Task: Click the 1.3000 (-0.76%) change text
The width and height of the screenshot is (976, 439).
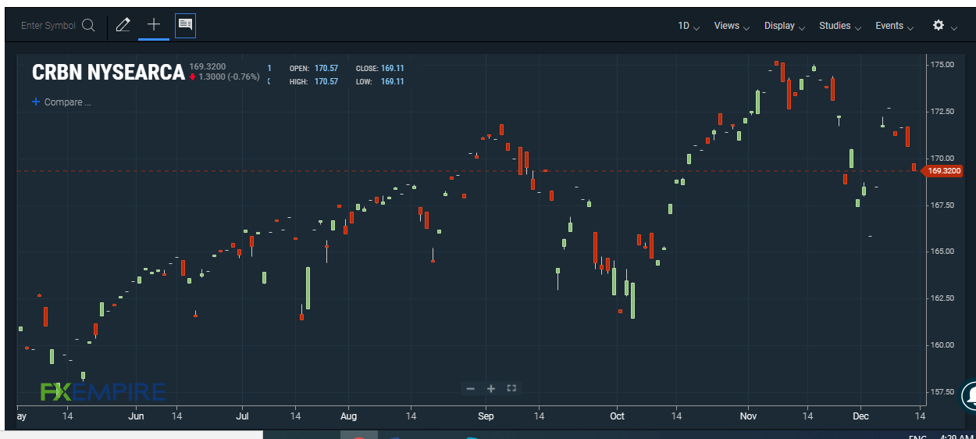Action: [229, 77]
